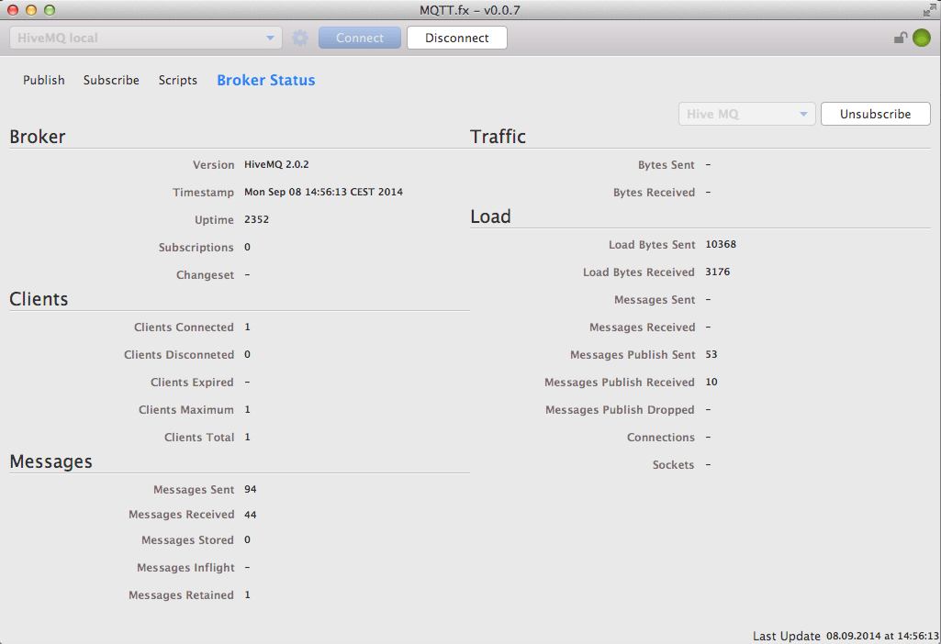The width and height of the screenshot is (941, 644).
Task: Click the Disconnect button
Action: pyautogui.click(x=456, y=38)
